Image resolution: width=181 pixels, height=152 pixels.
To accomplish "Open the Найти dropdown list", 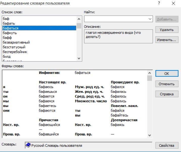I will coord(150,19).
